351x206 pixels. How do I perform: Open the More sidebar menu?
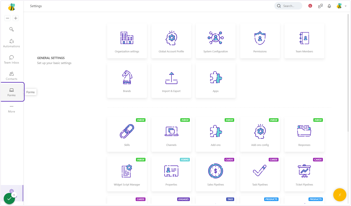click(11, 109)
